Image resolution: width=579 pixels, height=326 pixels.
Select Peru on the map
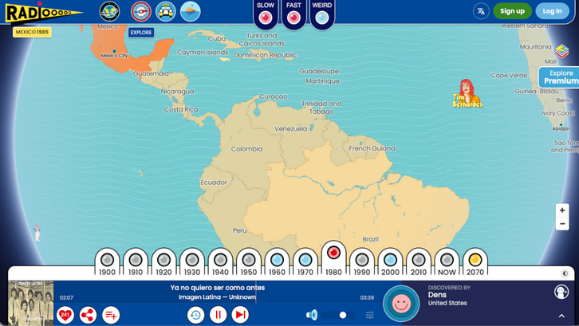coord(239,230)
